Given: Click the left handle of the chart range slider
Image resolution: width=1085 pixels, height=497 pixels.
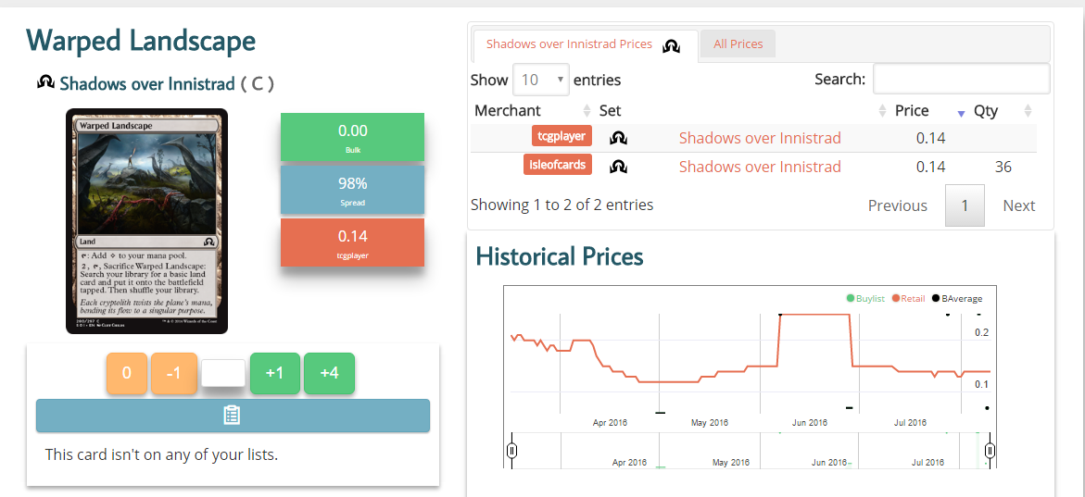Looking at the screenshot, I should 511,451.
